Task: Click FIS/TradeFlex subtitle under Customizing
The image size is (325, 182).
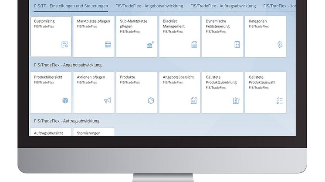Action: coord(44,26)
